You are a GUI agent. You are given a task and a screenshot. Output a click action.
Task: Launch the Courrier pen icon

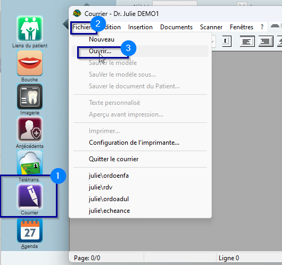click(x=30, y=196)
